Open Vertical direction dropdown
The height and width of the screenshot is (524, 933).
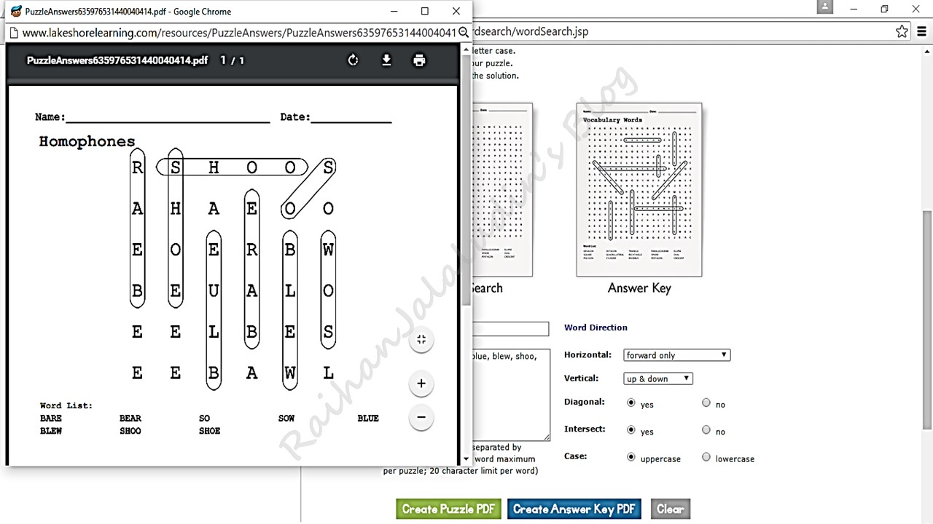(x=658, y=378)
